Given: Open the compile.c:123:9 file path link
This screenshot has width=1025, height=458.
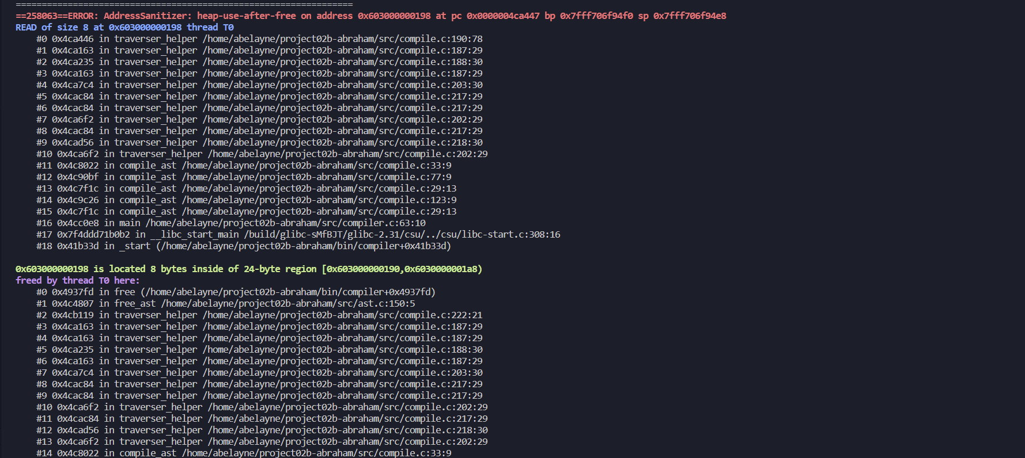Looking at the screenshot, I should [x=319, y=200].
